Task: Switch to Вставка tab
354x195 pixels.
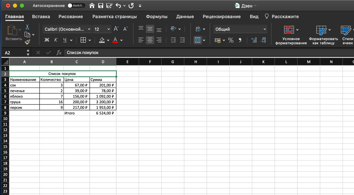Action: click(x=41, y=17)
